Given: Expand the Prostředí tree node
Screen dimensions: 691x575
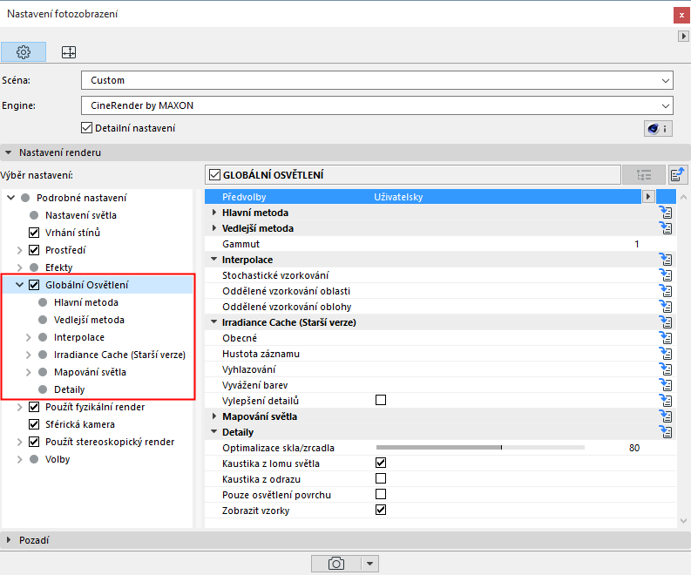Looking at the screenshot, I should click(x=19, y=250).
